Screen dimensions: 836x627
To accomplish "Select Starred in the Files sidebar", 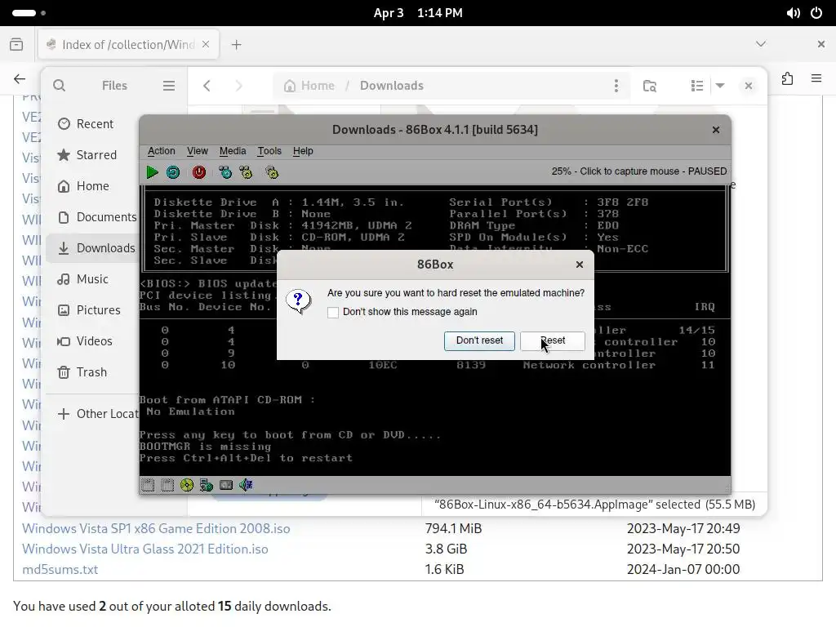I will [x=91, y=154].
